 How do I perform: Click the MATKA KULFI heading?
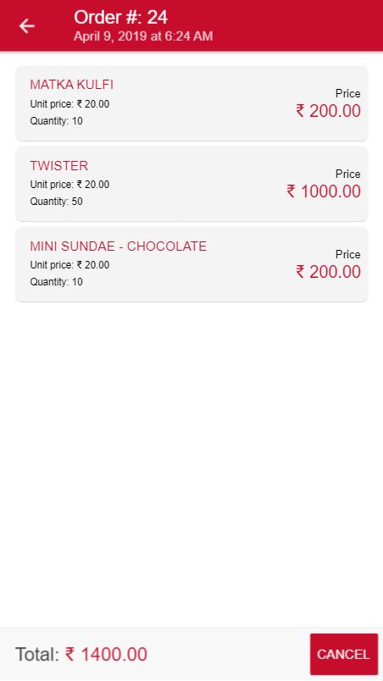point(72,85)
